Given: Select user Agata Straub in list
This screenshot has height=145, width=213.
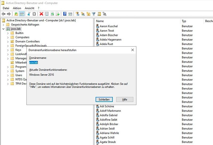Looking at the screenshot, I should click(x=108, y=142).
